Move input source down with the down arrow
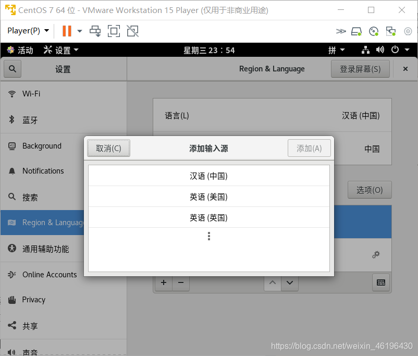Viewport: 418px width, 356px height. point(289,283)
